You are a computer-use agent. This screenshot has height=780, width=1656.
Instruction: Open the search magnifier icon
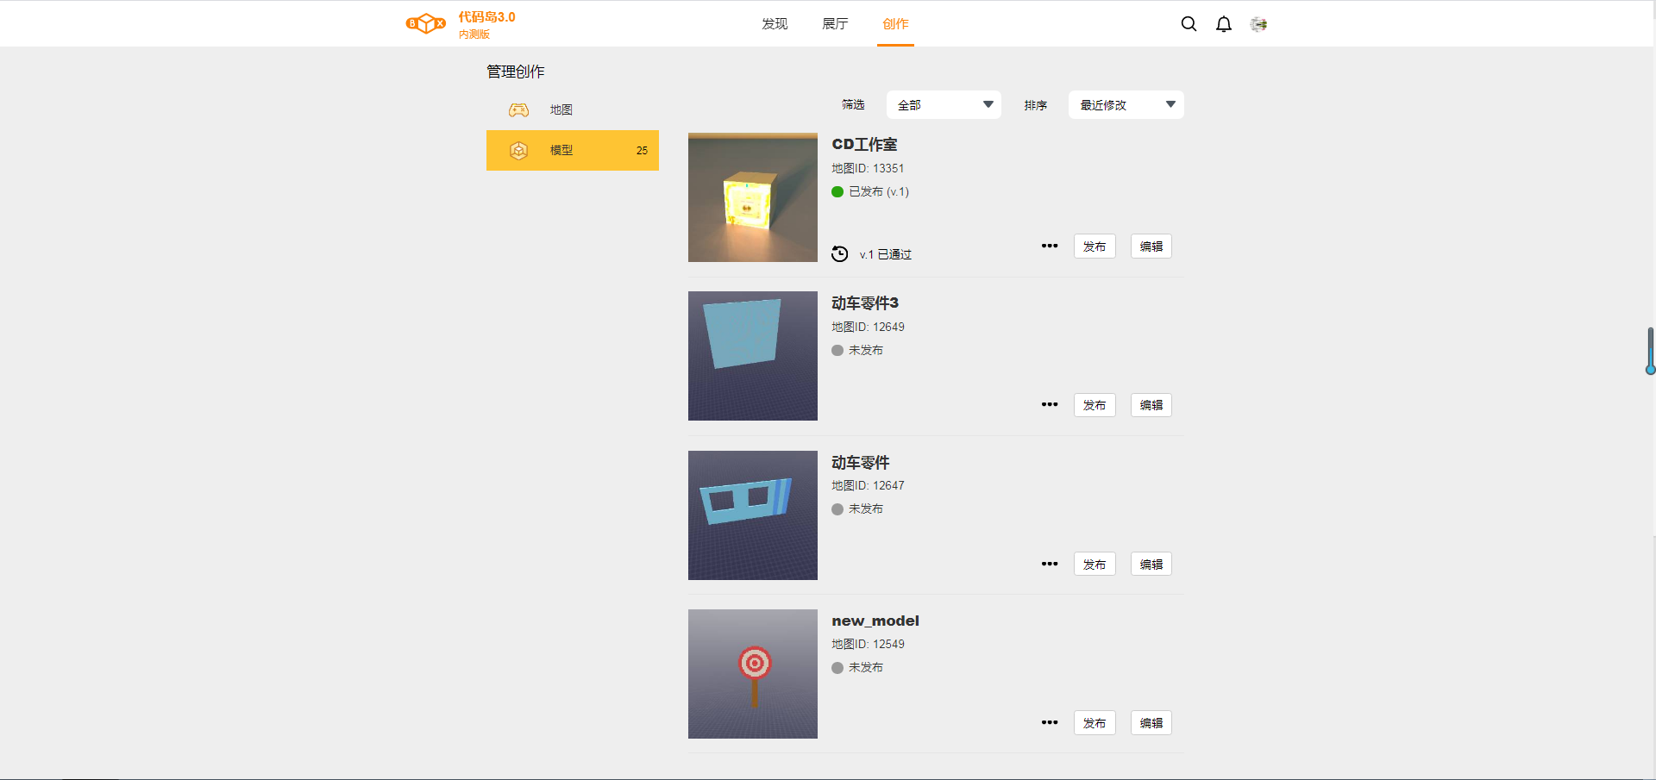tap(1189, 24)
